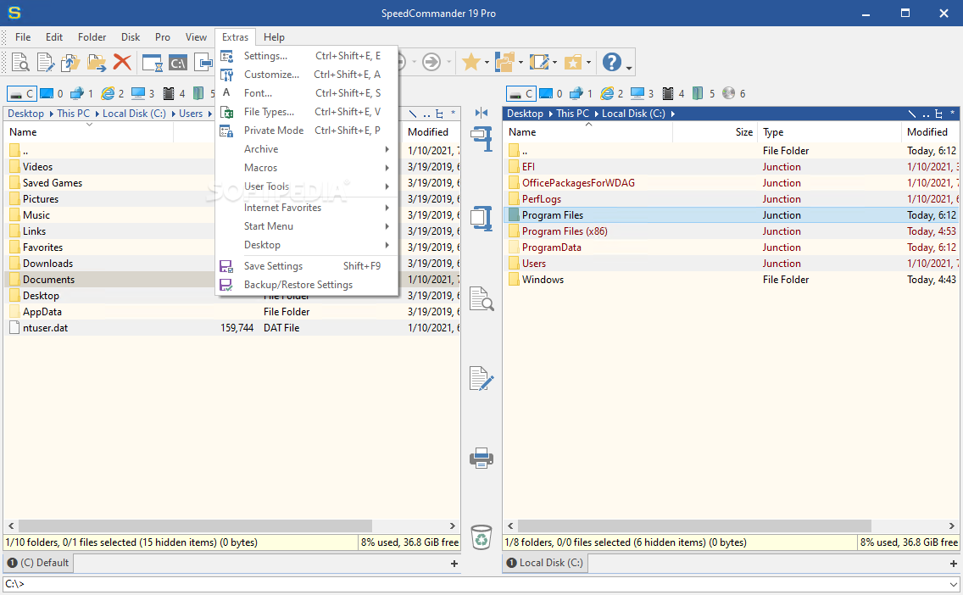Choose Settings... from Extras menu
963x595 pixels.
(x=307, y=56)
